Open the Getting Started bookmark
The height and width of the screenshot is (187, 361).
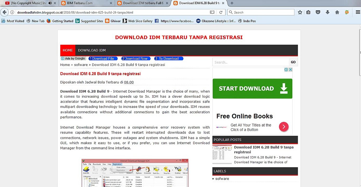pyautogui.click(x=60, y=21)
